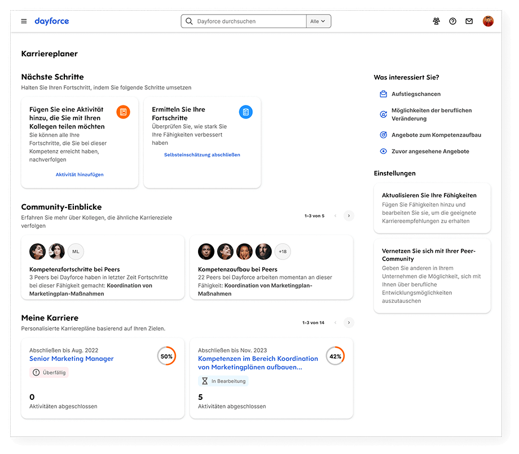Go to next Community-Einblicke page
Image resolution: width=519 pixels, height=454 pixels.
[349, 215]
